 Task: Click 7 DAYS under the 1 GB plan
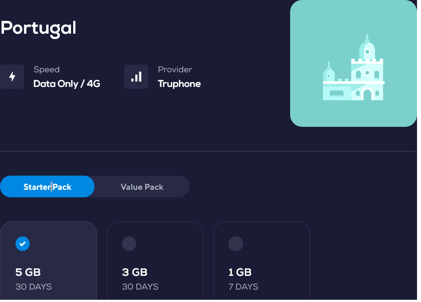(243, 286)
